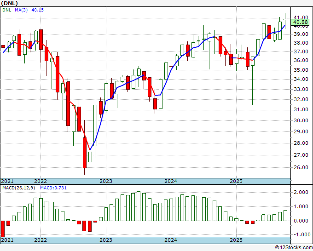This screenshot has height=251, width=313.
Task: Select 2024 on the MACD panel time axis
Action: point(171,240)
